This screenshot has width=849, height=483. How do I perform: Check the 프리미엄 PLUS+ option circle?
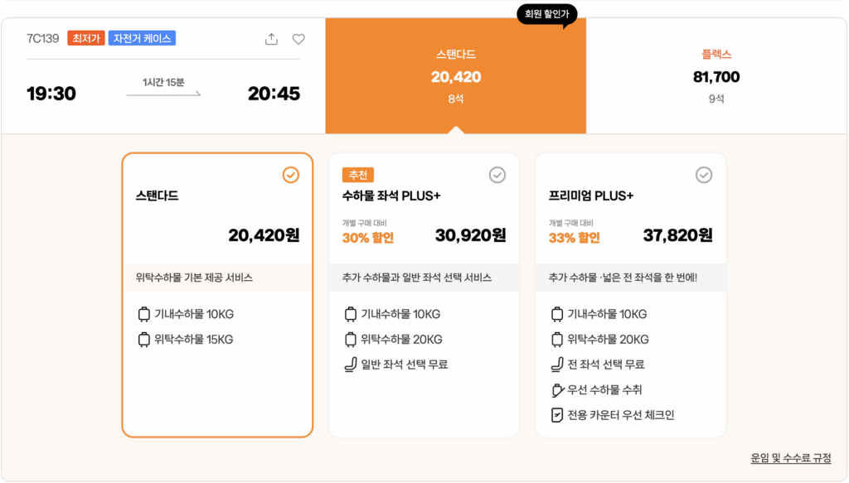click(x=703, y=175)
